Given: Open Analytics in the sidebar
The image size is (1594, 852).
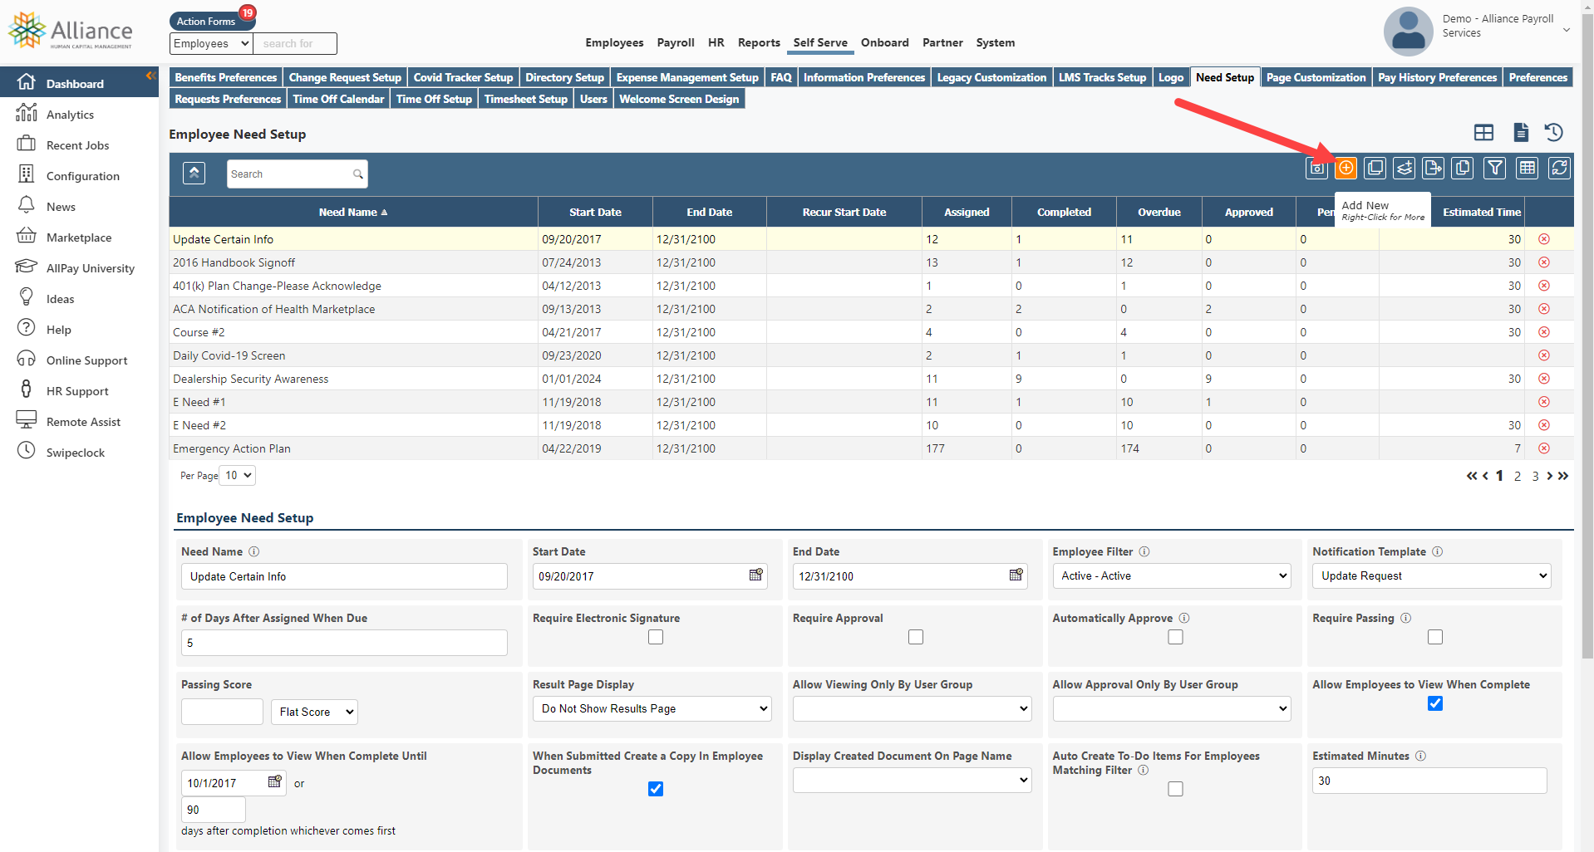Looking at the screenshot, I should point(70,115).
